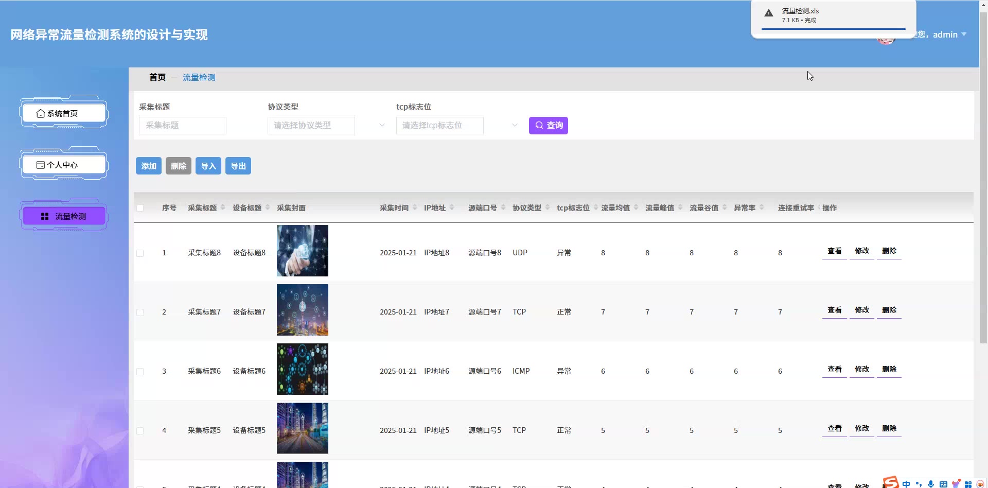Toggle the select-all checkbox in table header
Image resolution: width=988 pixels, height=488 pixels.
click(140, 208)
